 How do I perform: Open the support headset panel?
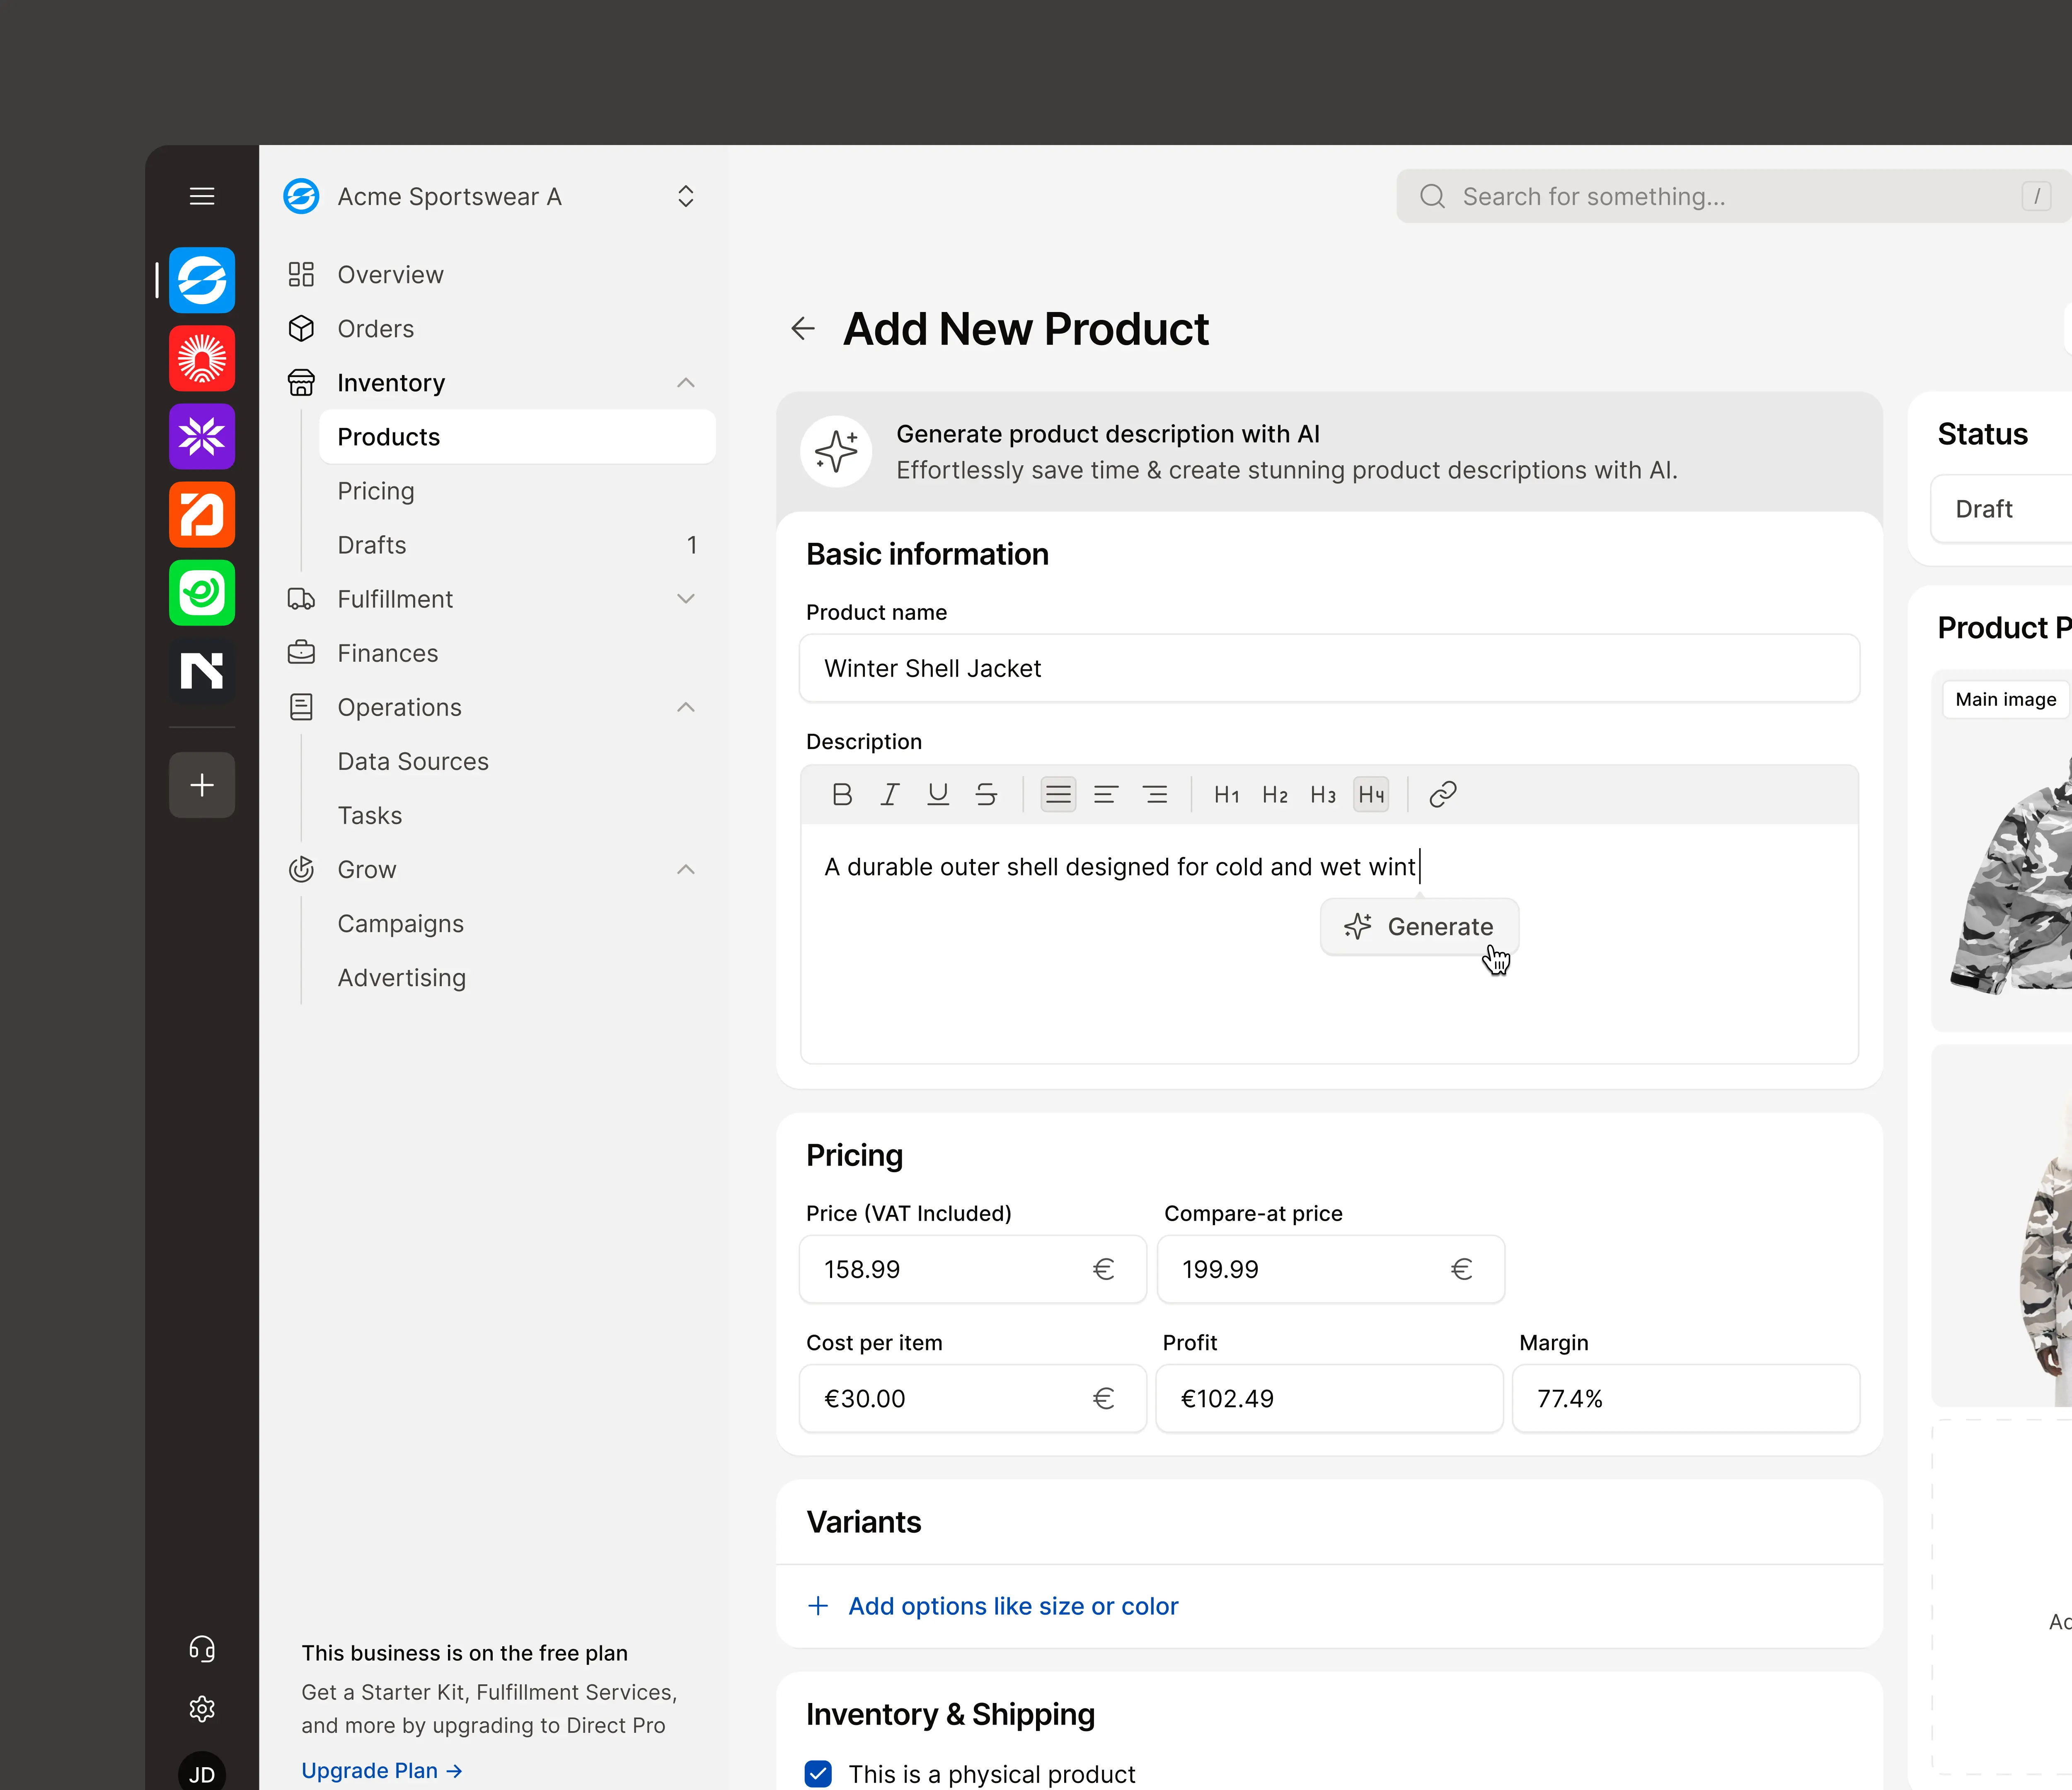[201, 1648]
